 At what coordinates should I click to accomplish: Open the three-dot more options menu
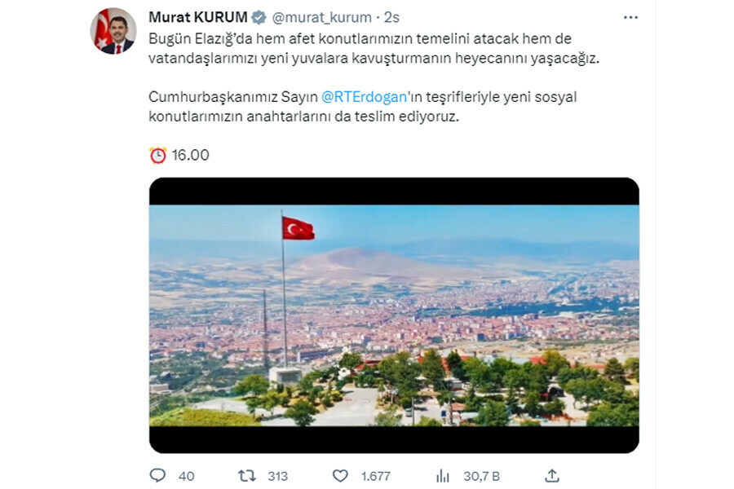click(630, 17)
